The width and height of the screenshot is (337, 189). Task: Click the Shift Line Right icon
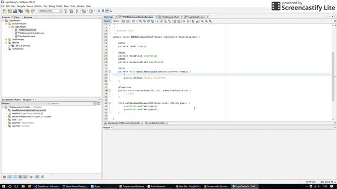pyautogui.click(x=179, y=21)
